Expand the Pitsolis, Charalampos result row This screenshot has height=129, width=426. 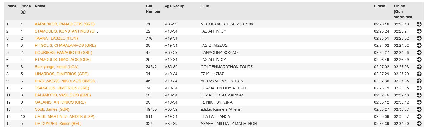[419, 45]
